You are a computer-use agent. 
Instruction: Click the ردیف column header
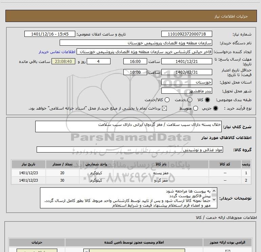[x=246, y=164]
